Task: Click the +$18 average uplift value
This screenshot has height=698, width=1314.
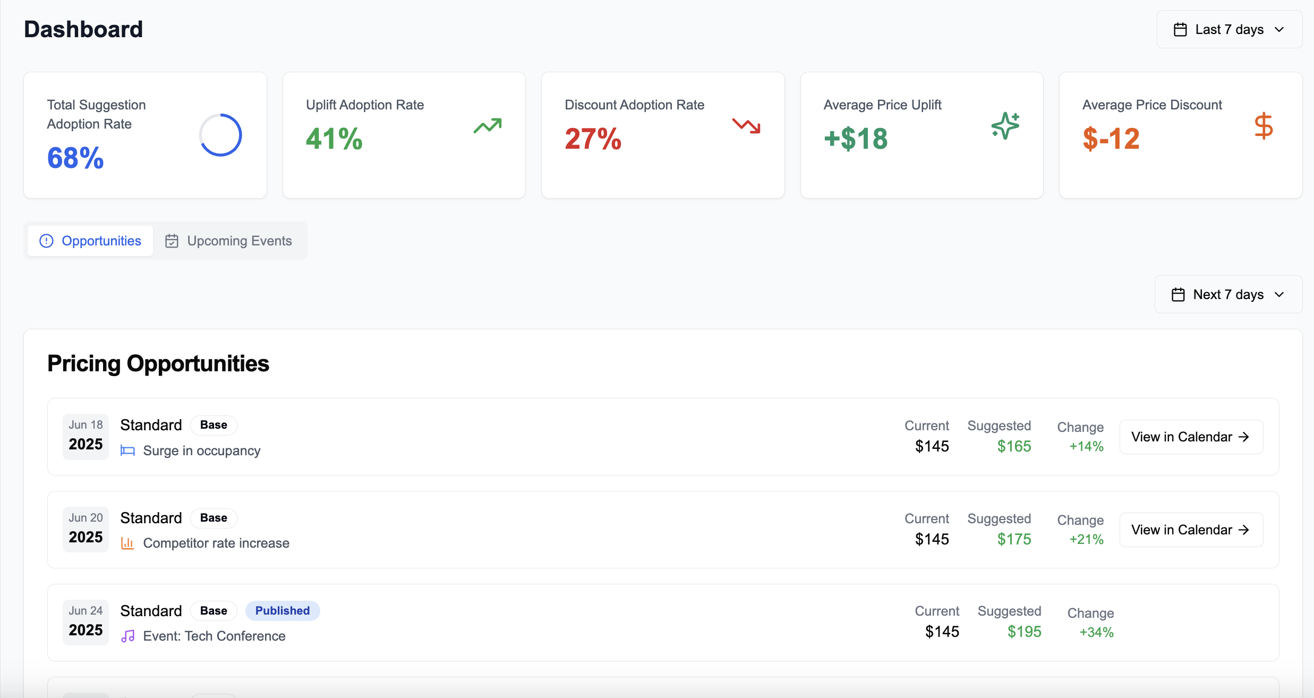Action: pyautogui.click(x=856, y=139)
